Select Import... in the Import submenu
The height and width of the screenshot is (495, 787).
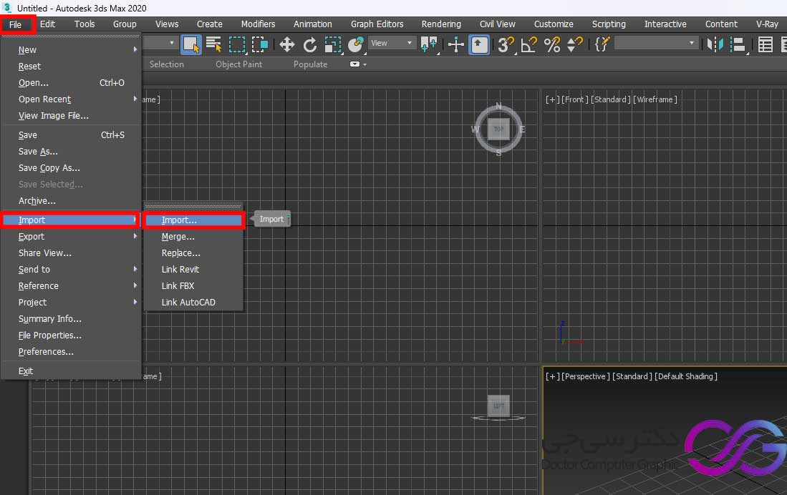click(x=194, y=220)
